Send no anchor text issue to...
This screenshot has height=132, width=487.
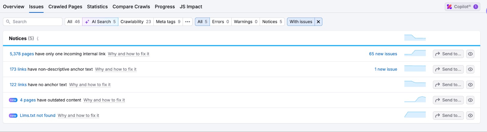pos(448,85)
